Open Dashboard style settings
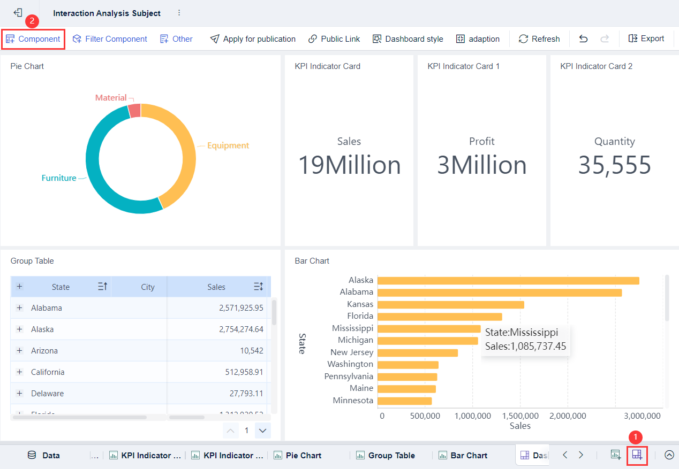Screen dimensions: 679x469 pyautogui.click(x=408, y=39)
